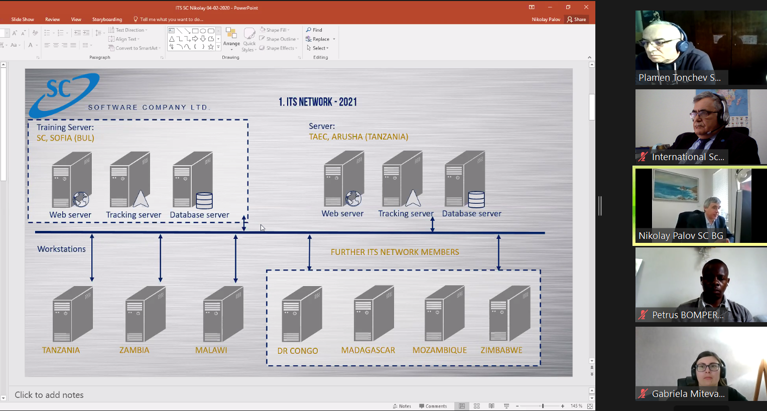The image size is (767, 411).
Task: Open Numbering list dropdown arrow
Action: click(x=67, y=33)
